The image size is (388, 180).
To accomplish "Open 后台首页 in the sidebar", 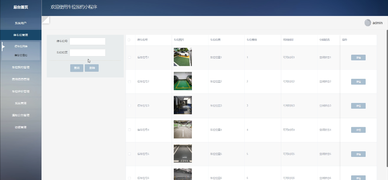I will tap(21, 7).
